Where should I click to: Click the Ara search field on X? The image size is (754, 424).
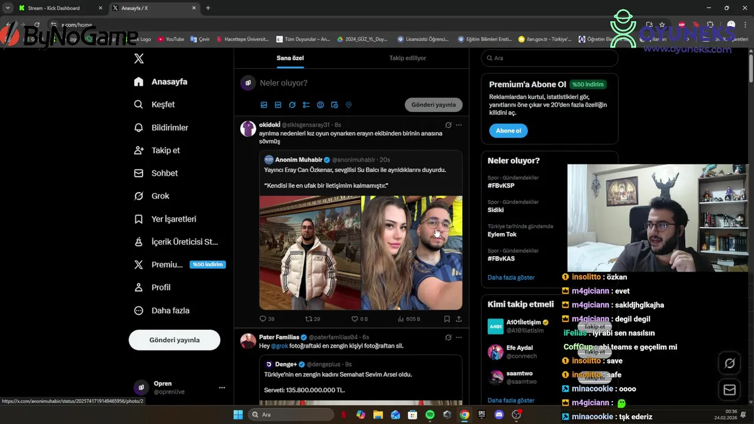click(550, 58)
